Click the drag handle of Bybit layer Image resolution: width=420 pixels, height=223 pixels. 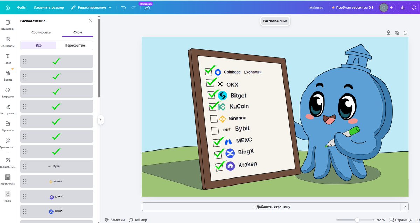pyautogui.click(x=25, y=166)
